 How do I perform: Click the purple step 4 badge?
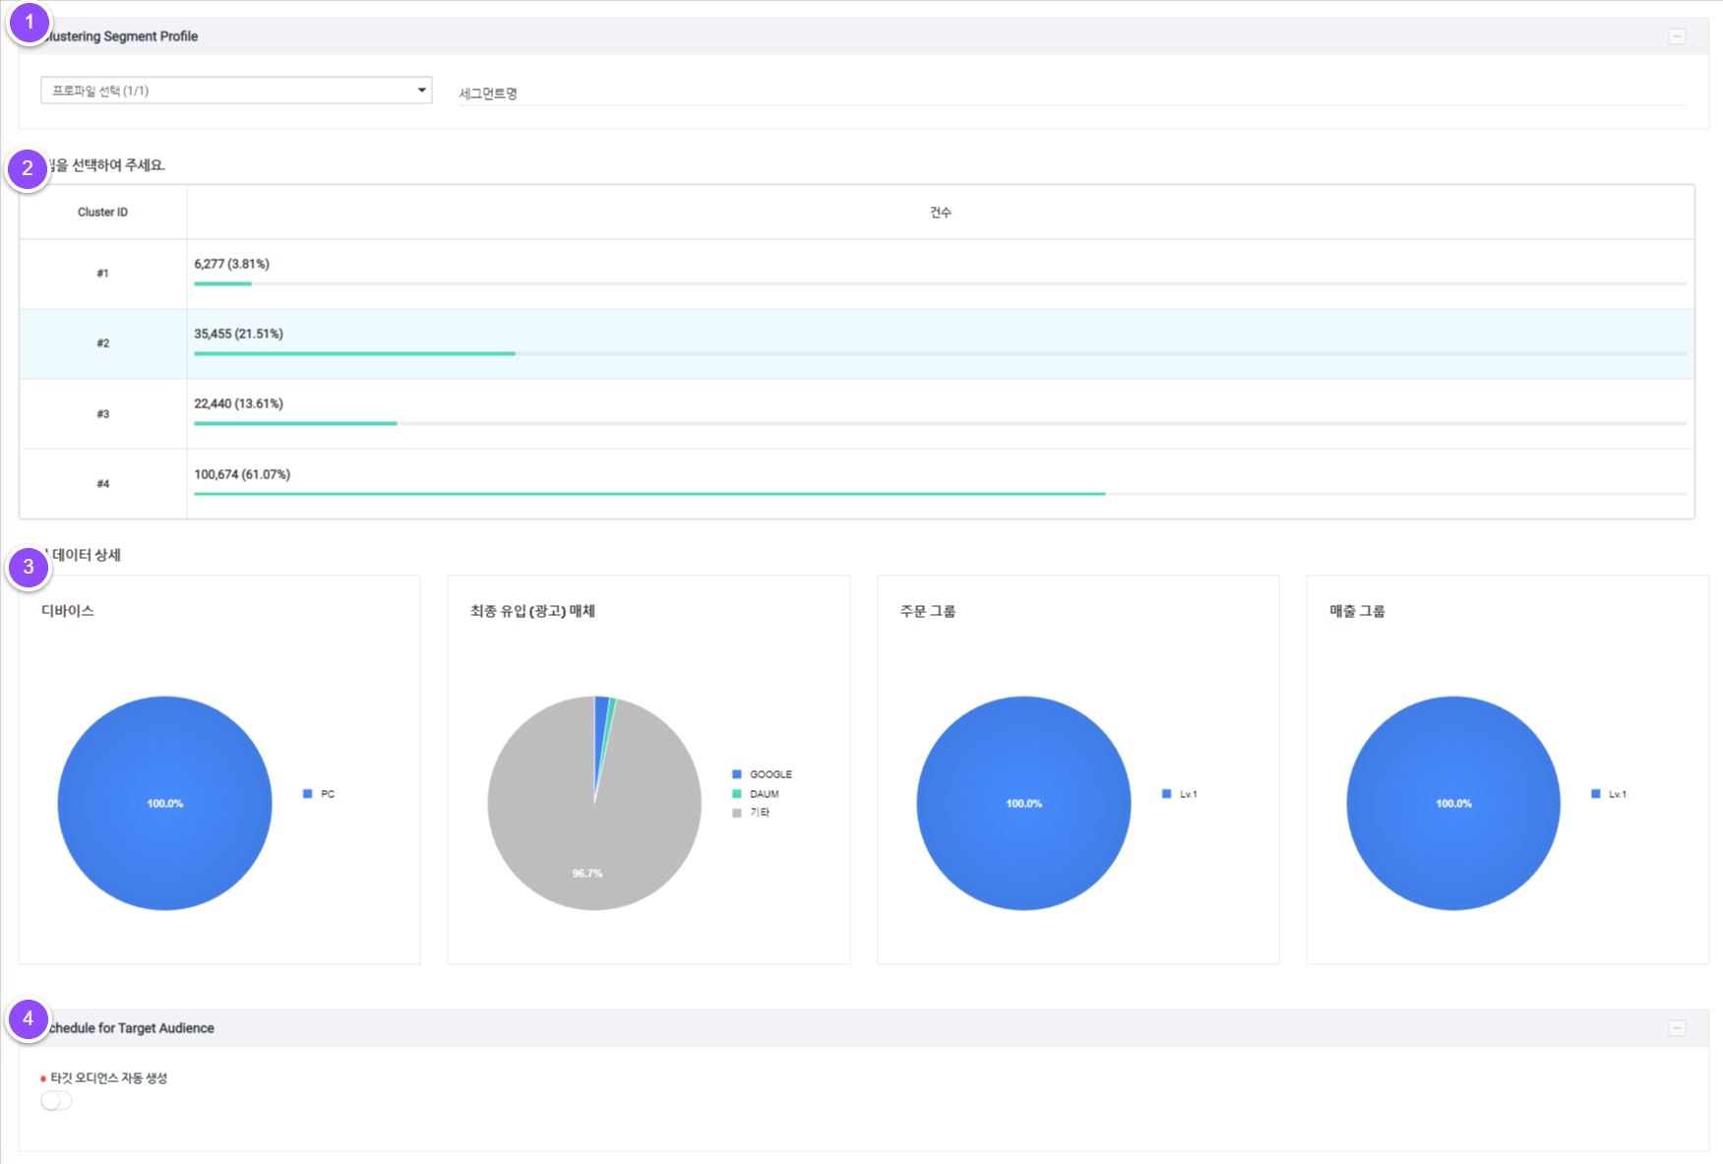pos(29,1019)
